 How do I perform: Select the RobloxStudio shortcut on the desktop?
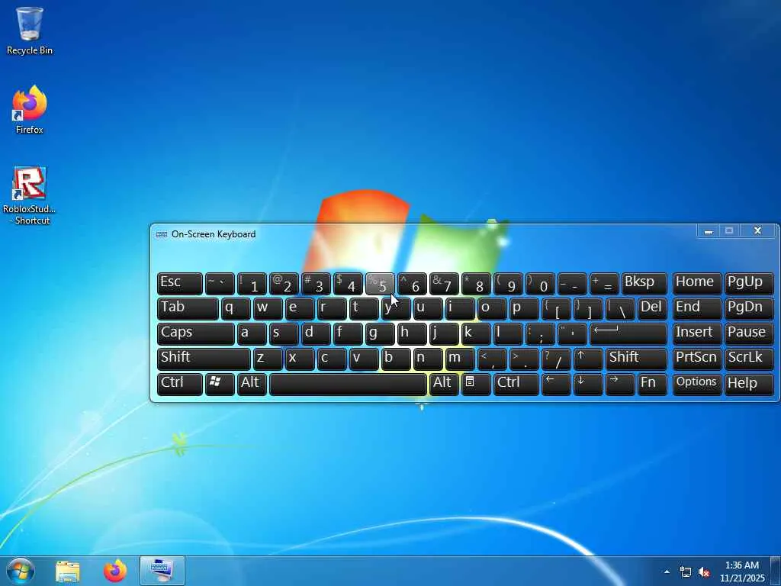(30, 196)
